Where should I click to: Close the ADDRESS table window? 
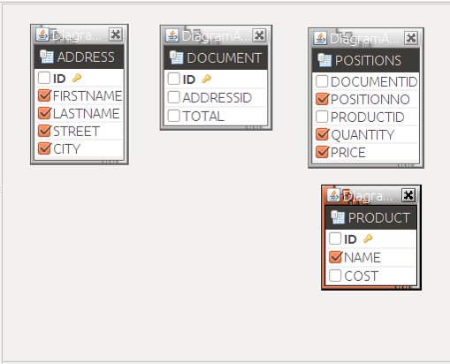[116, 34]
